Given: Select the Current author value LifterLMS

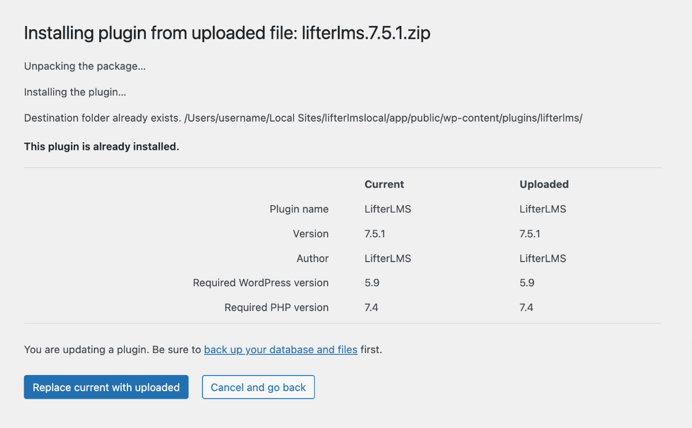Looking at the screenshot, I should click(x=388, y=259).
